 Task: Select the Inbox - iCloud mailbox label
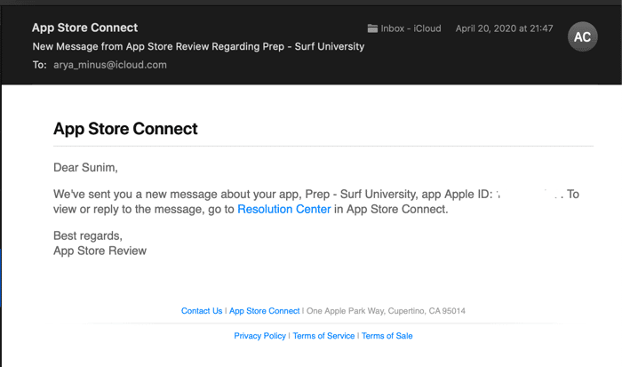(x=411, y=28)
